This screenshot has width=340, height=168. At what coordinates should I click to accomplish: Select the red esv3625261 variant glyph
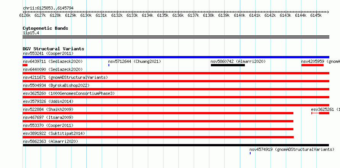click(320, 113)
